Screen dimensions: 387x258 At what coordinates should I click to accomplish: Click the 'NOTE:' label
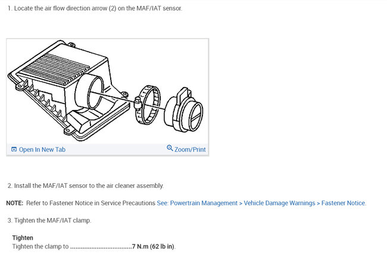[x=15, y=203]
